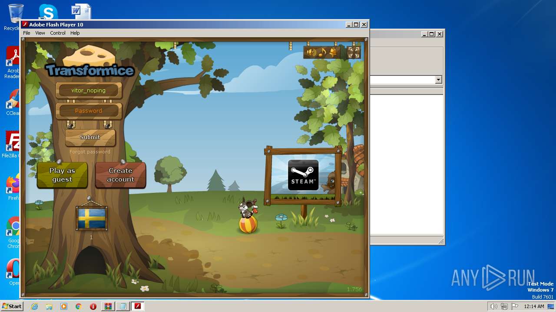Expand the dropdown in the background window

click(438, 80)
